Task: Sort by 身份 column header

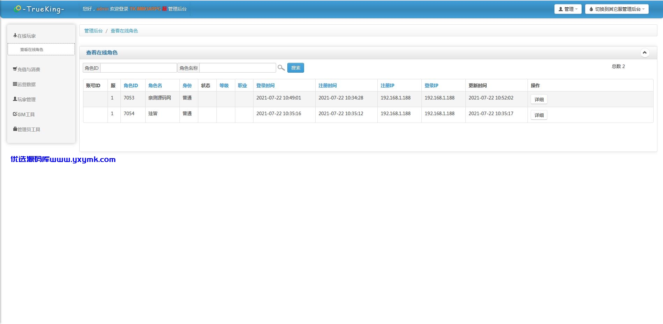Action: [x=187, y=86]
